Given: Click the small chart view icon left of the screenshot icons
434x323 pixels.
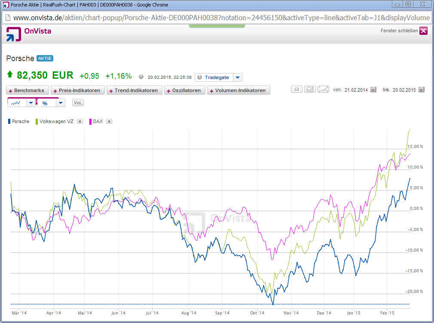Looking at the screenshot, I should 296,89.
